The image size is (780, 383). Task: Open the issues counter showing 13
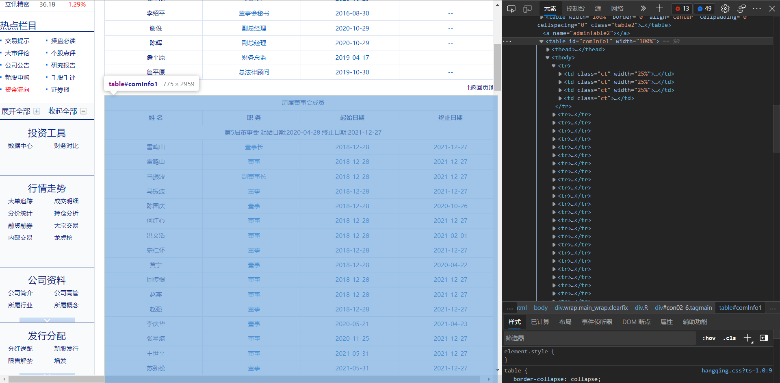click(682, 8)
